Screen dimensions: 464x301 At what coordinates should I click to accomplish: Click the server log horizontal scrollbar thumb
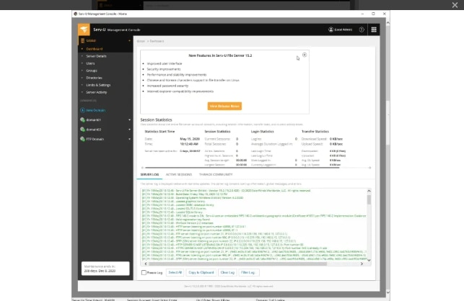(x=237, y=264)
